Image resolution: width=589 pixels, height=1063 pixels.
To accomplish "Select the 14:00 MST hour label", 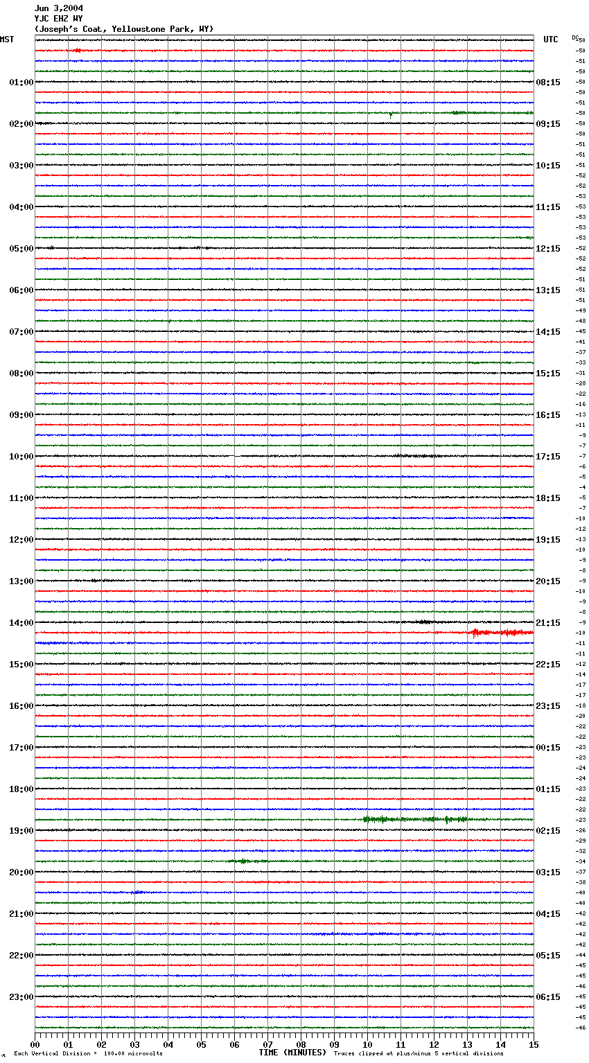I will pyautogui.click(x=21, y=623).
